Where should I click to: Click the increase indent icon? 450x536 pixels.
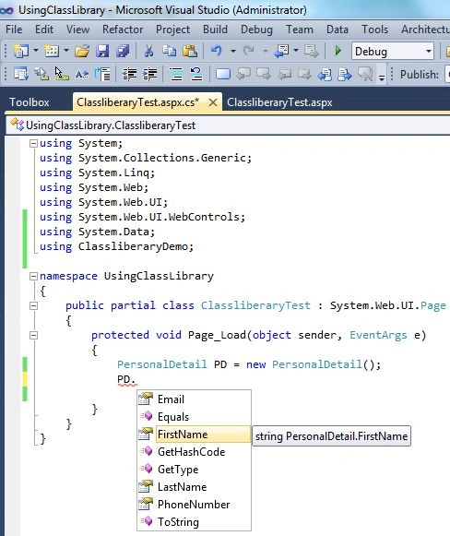pyautogui.click(x=150, y=74)
